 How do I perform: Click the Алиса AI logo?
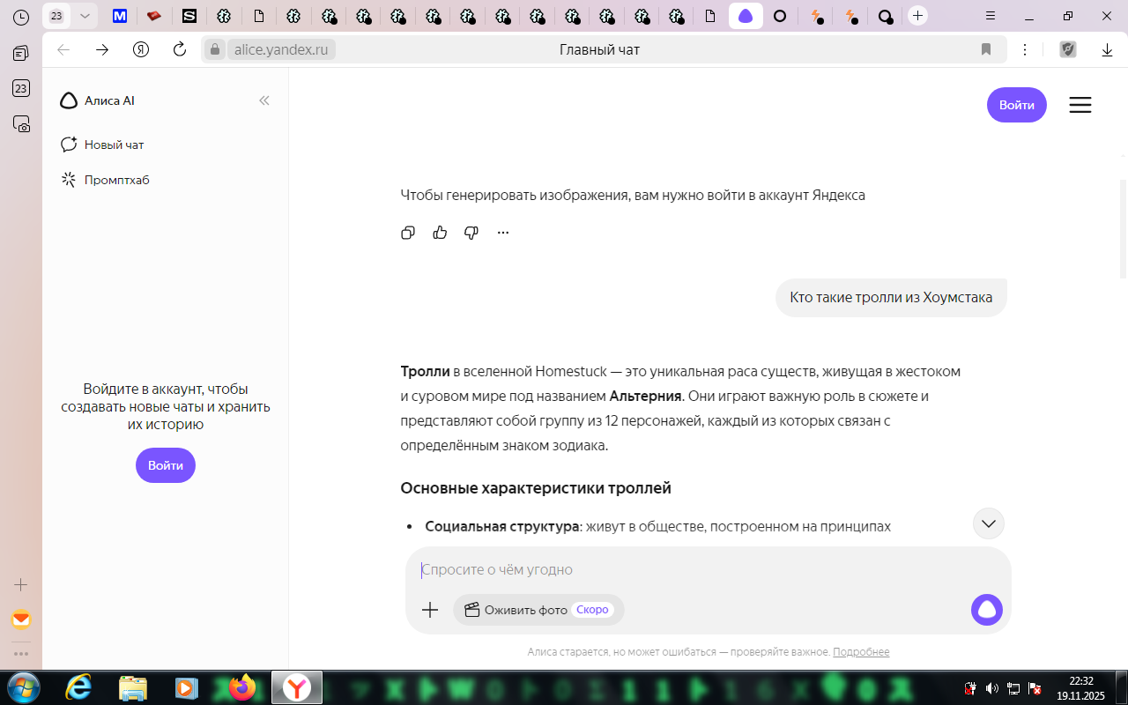[x=97, y=100]
